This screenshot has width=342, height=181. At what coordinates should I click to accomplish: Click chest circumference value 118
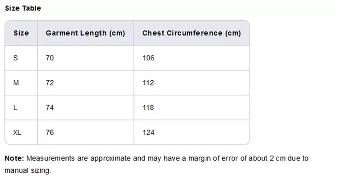tap(148, 108)
